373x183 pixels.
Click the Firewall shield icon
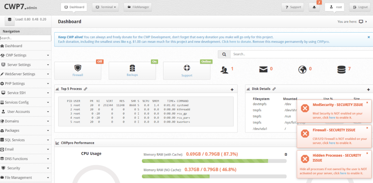(78, 68)
